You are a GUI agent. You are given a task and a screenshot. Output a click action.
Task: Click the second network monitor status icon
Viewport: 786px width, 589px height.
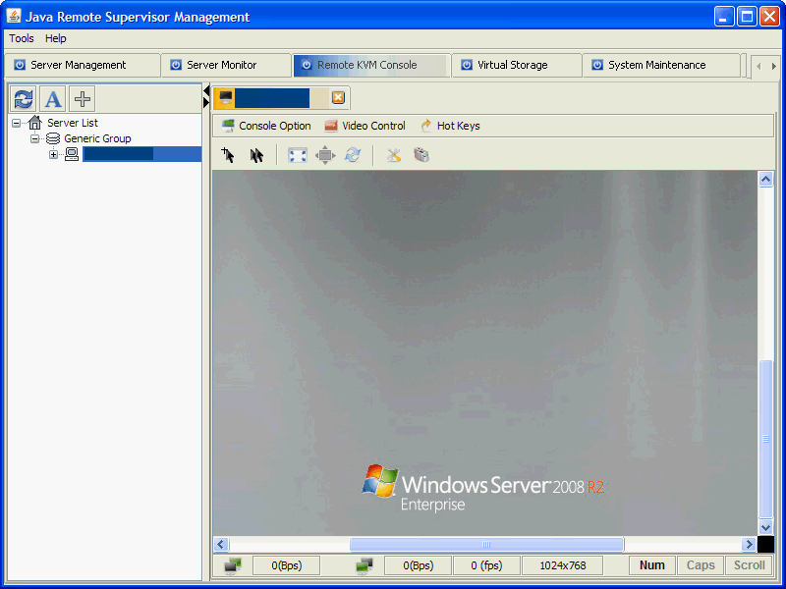pyautogui.click(x=364, y=565)
